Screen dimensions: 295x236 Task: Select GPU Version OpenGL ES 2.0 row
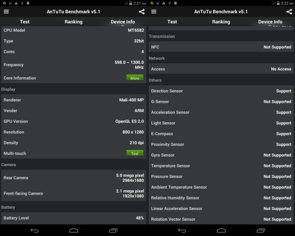[x=74, y=122]
